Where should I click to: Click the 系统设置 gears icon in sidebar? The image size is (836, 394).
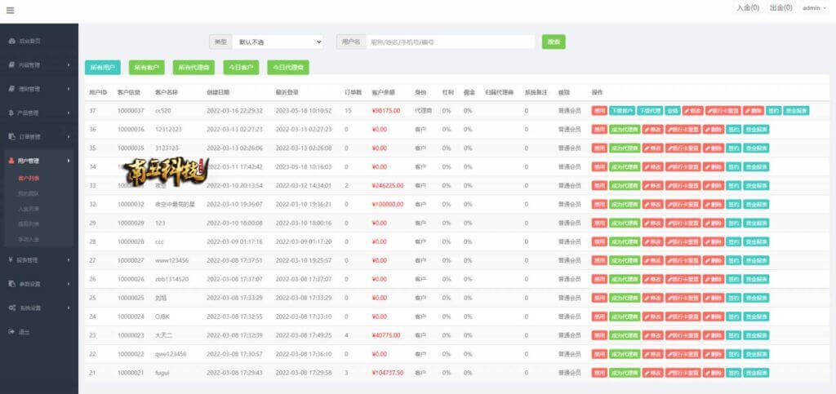click(x=11, y=308)
